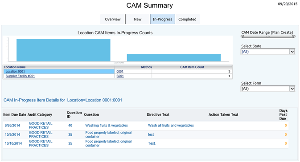Screen dimensions: 300x162
Task: Open the Supplier Facility #001 link
Action: pyautogui.click(x=20, y=76)
